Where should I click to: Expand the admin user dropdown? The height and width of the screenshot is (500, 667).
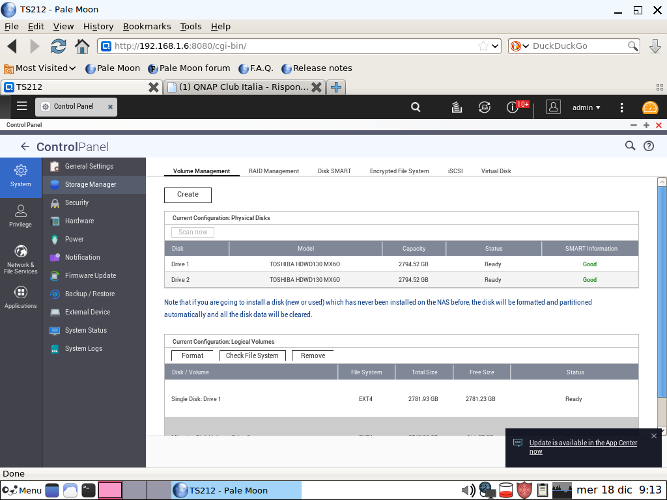586,107
